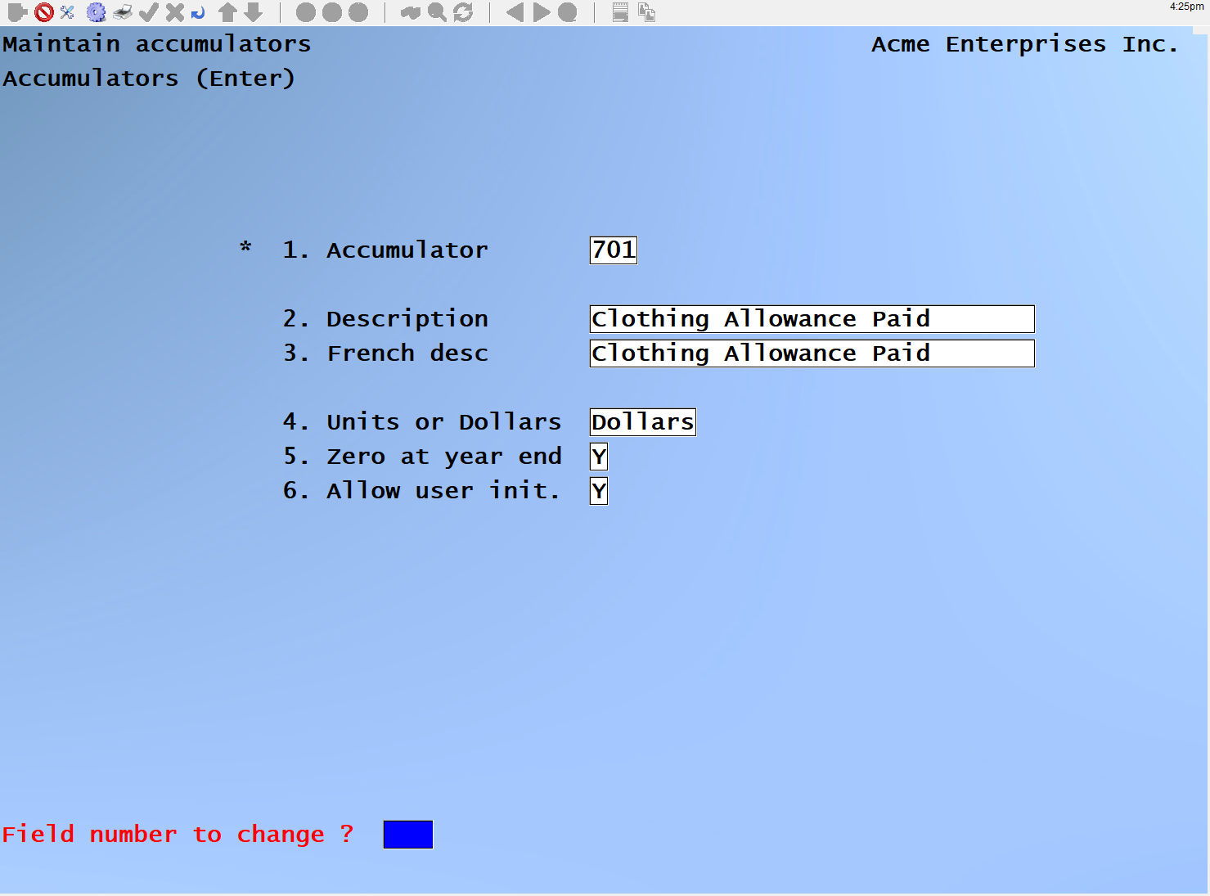This screenshot has height=896, width=1210.
Task: Select the Description text field
Action: coord(811,319)
